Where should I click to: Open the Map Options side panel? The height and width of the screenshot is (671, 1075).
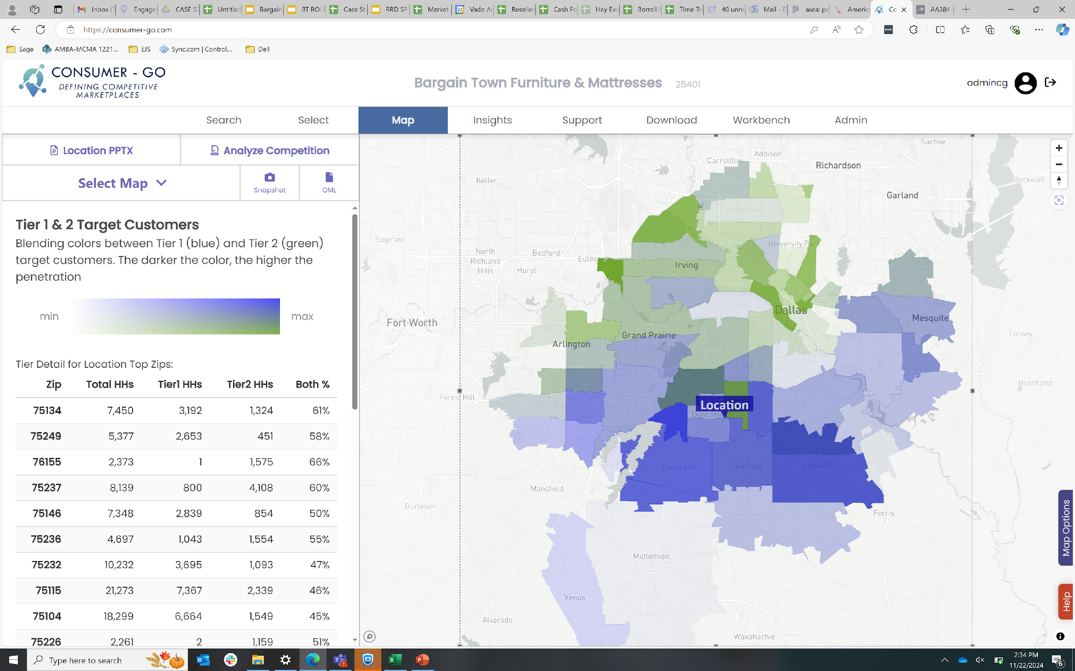(1066, 528)
